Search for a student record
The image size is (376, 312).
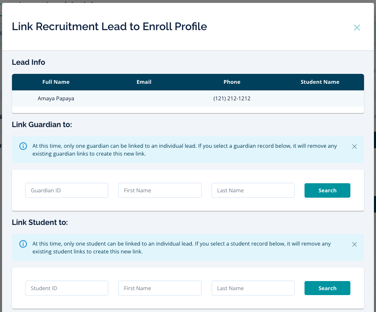click(327, 288)
